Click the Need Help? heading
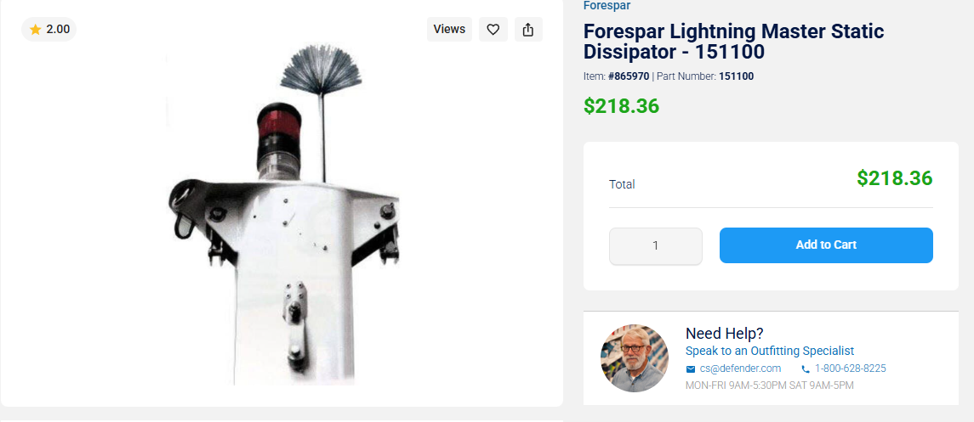Screen dimensions: 974x422 pyautogui.click(x=724, y=334)
